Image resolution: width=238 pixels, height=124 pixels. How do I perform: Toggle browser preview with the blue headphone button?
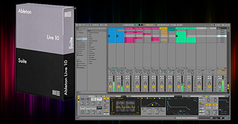[x=80, y=92]
